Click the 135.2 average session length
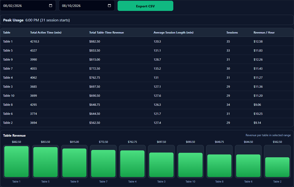The image size is (294, 187). tap(157, 69)
